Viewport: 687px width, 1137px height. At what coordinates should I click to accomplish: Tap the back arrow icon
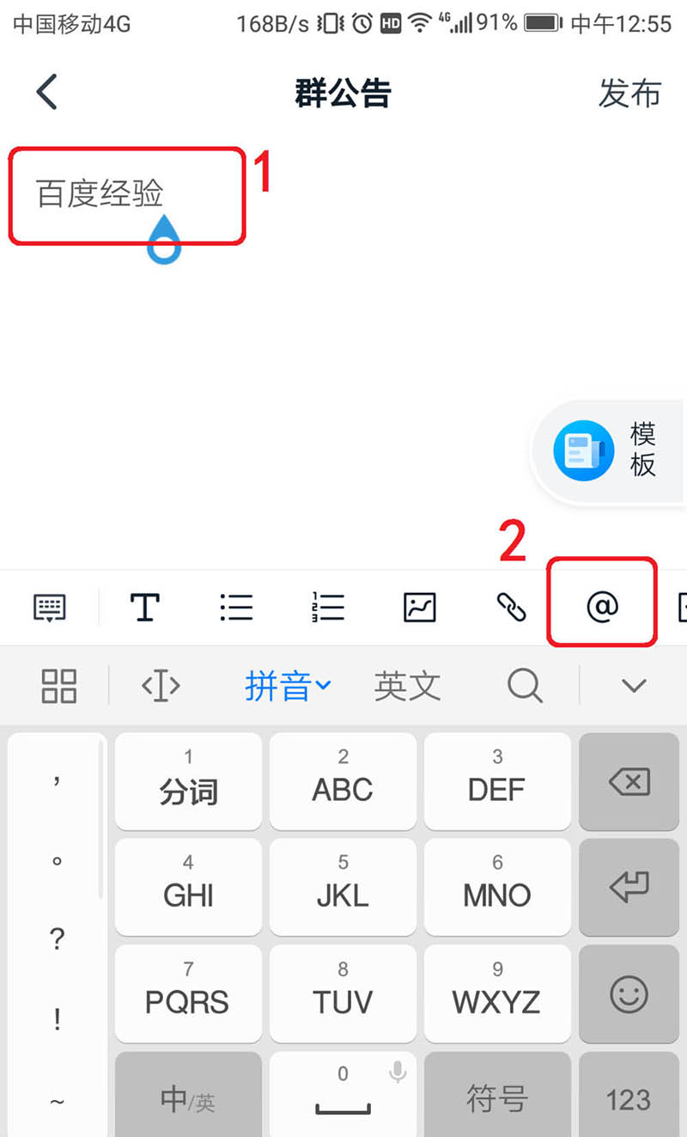coord(46,92)
